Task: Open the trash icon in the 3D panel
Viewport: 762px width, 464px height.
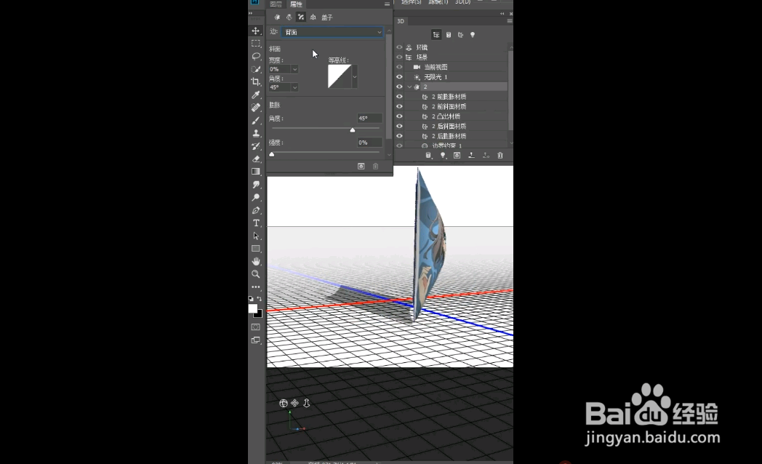Action: (x=499, y=155)
